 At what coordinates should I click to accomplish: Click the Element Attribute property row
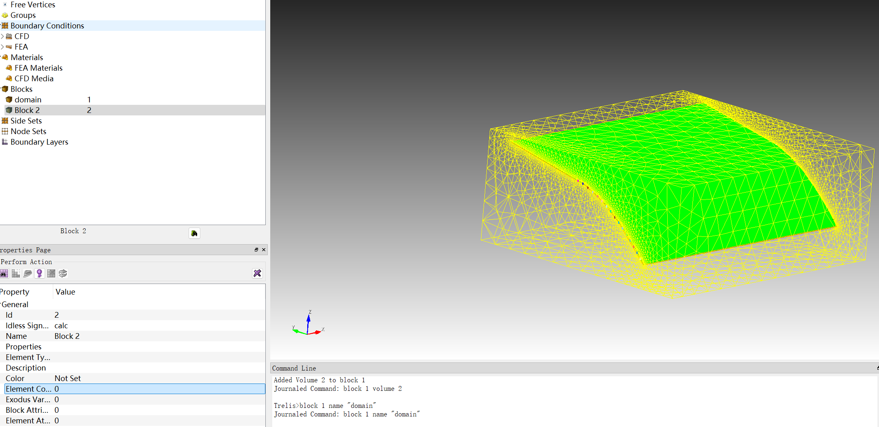tap(132, 420)
